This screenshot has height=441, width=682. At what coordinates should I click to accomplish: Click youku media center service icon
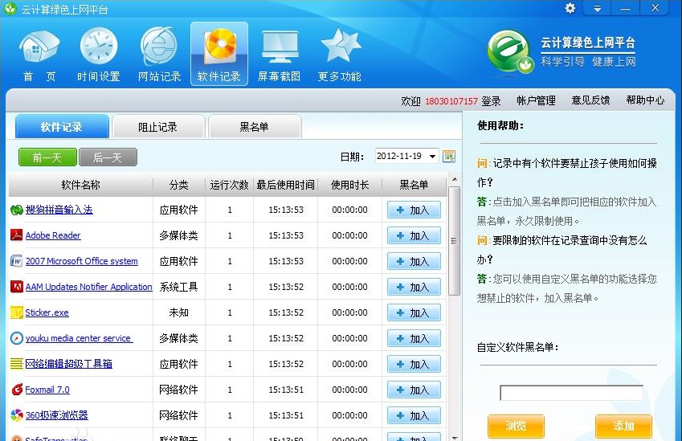[17, 338]
